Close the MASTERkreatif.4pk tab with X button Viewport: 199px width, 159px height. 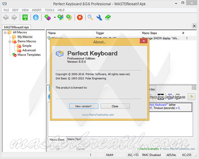194,26
